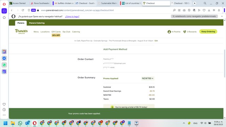The image size is (226, 127).
Task: Open the Opera Start Page home icon
Action: click(x=4, y=11)
